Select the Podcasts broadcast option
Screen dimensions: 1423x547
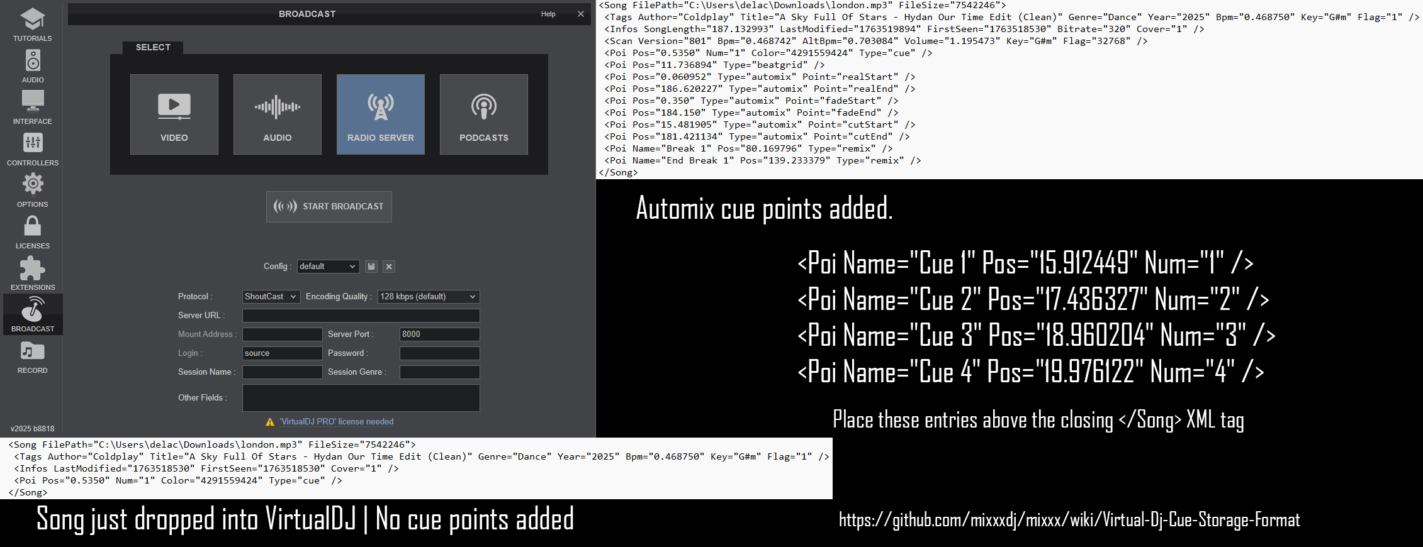pyautogui.click(x=484, y=114)
